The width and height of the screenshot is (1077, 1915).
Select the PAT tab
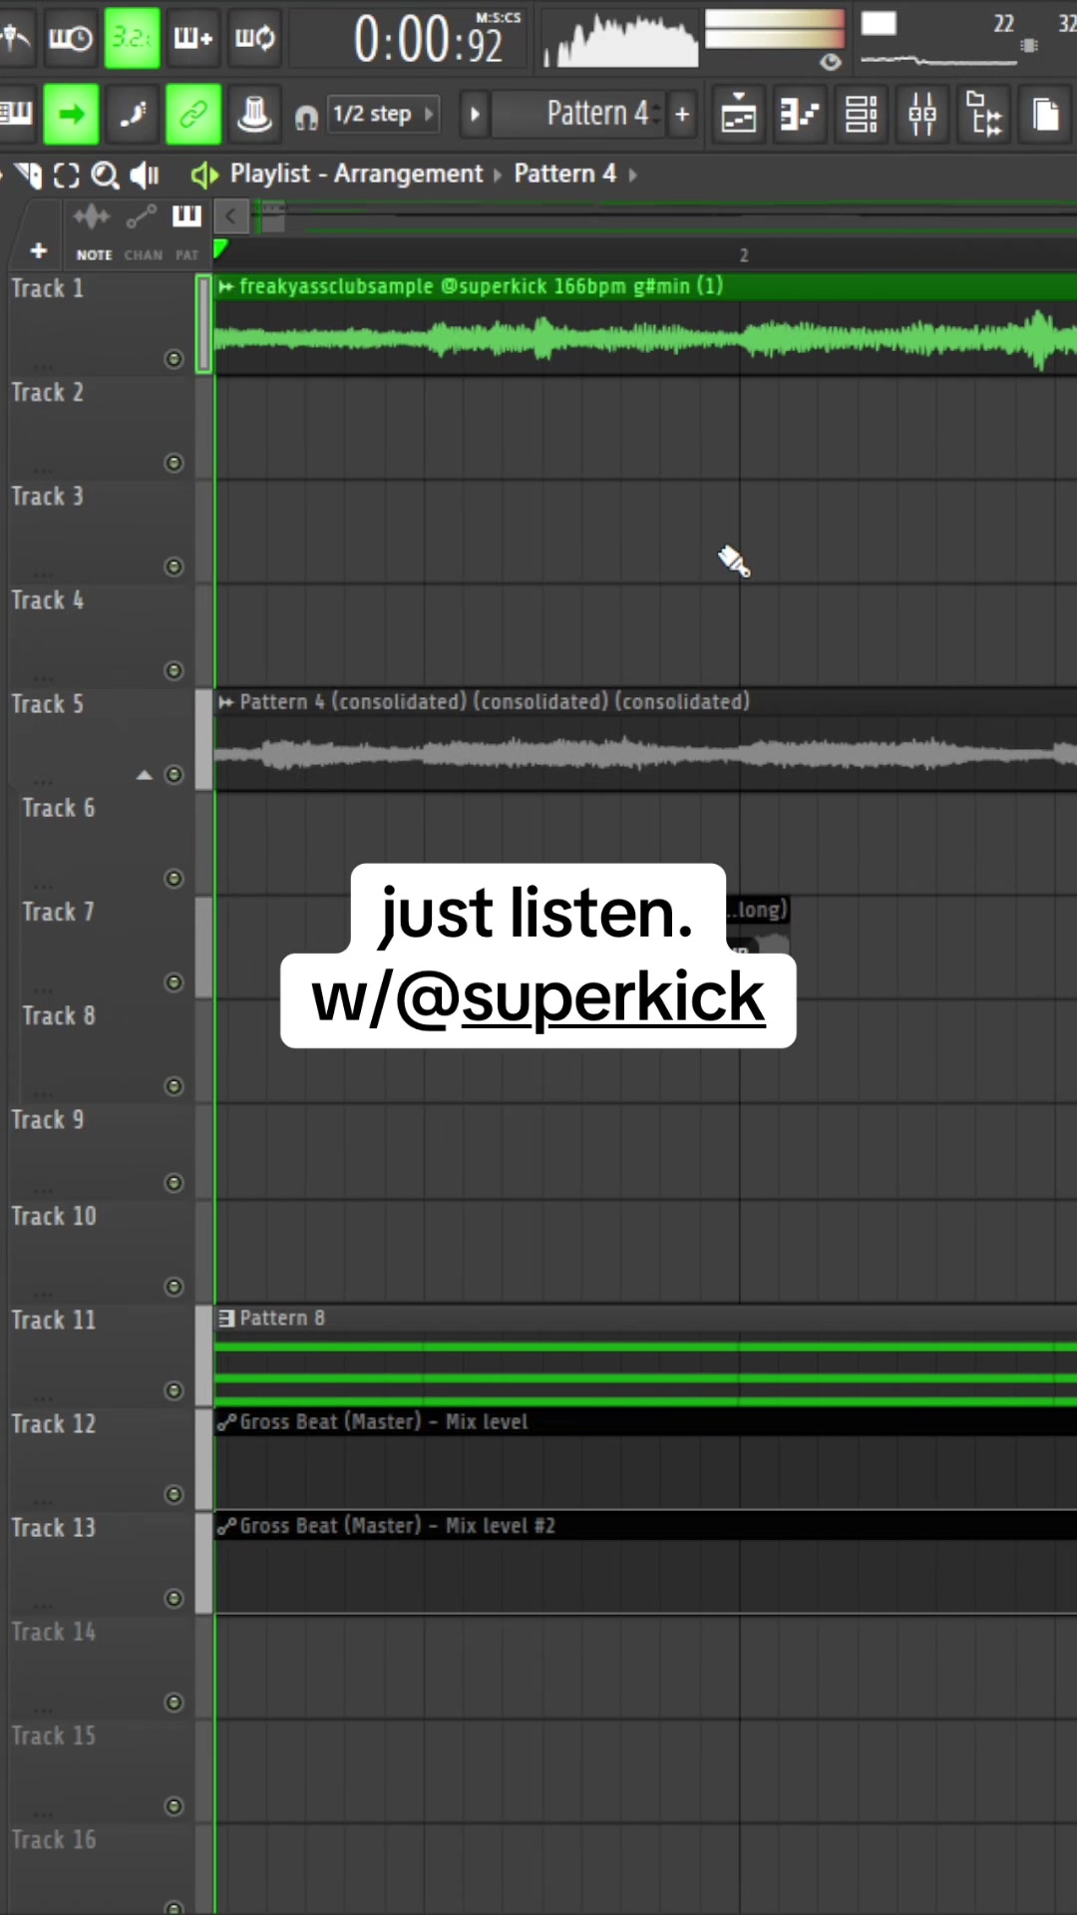pyautogui.click(x=186, y=255)
